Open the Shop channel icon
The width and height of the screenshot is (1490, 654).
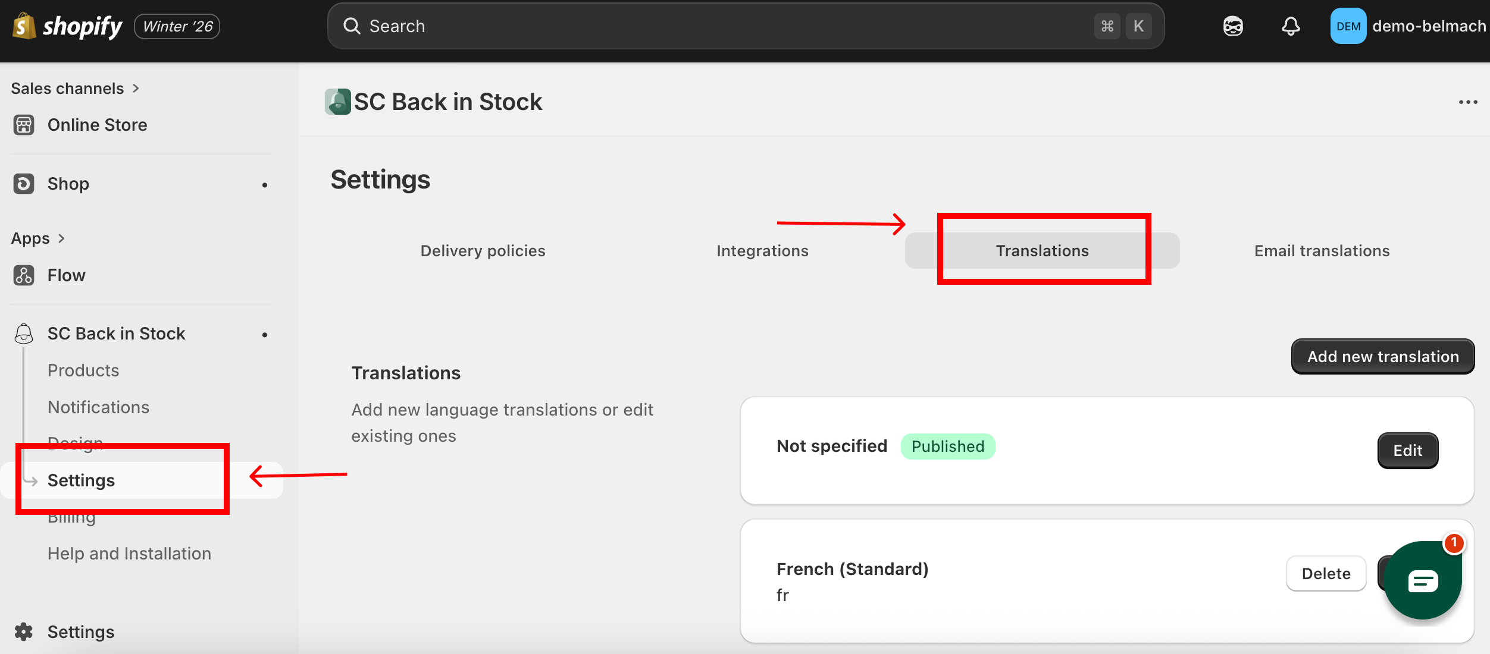click(24, 184)
